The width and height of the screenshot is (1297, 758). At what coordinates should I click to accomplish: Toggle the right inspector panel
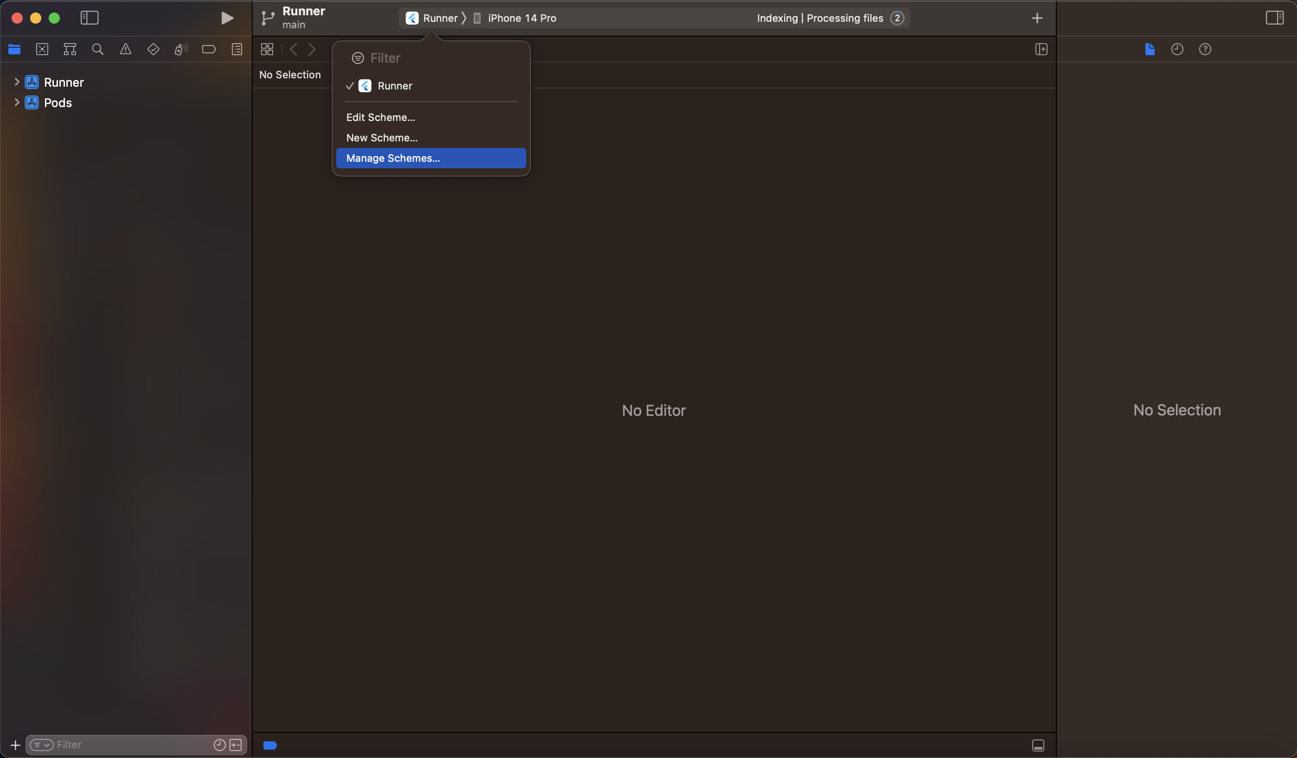pyautogui.click(x=1274, y=18)
